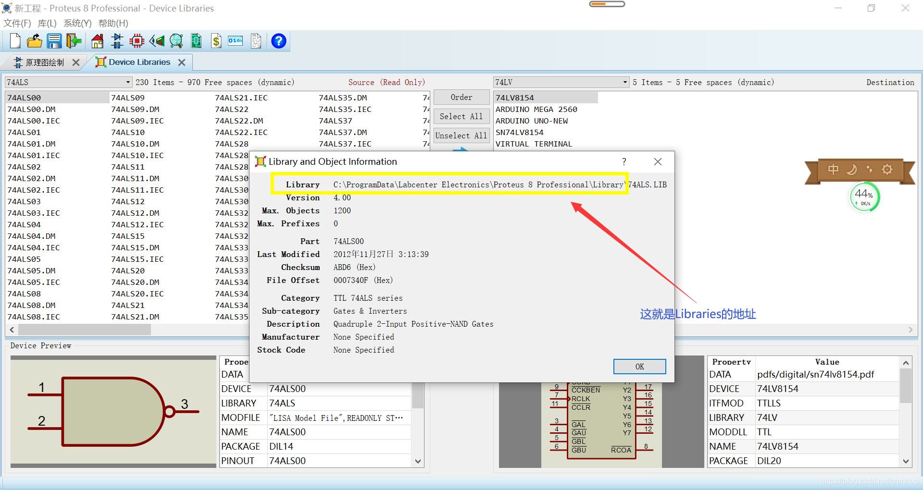Click the punctuation icon on input bar
Image resolution: width=923 pixels, height=490 pixels.
[869, 170]
